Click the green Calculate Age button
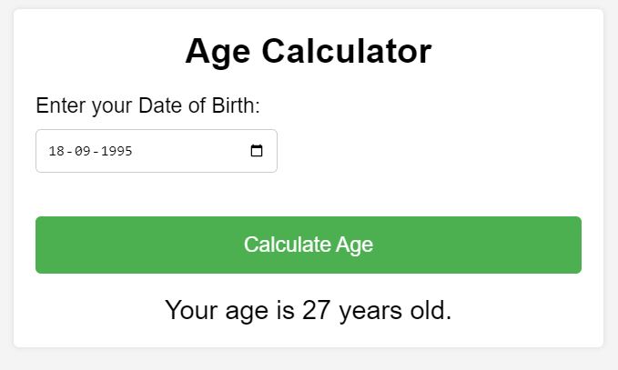The height and width of the screenshot is (370, 618). (x=309, y=245)
